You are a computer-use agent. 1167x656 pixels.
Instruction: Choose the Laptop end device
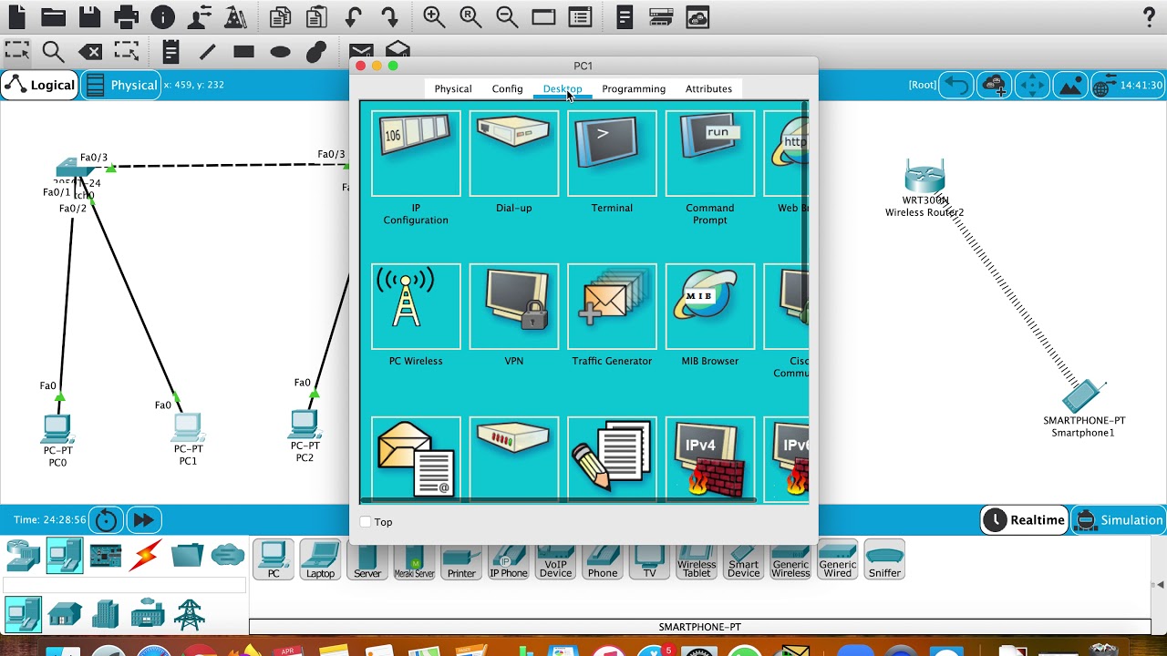click(x=320, y=559)
